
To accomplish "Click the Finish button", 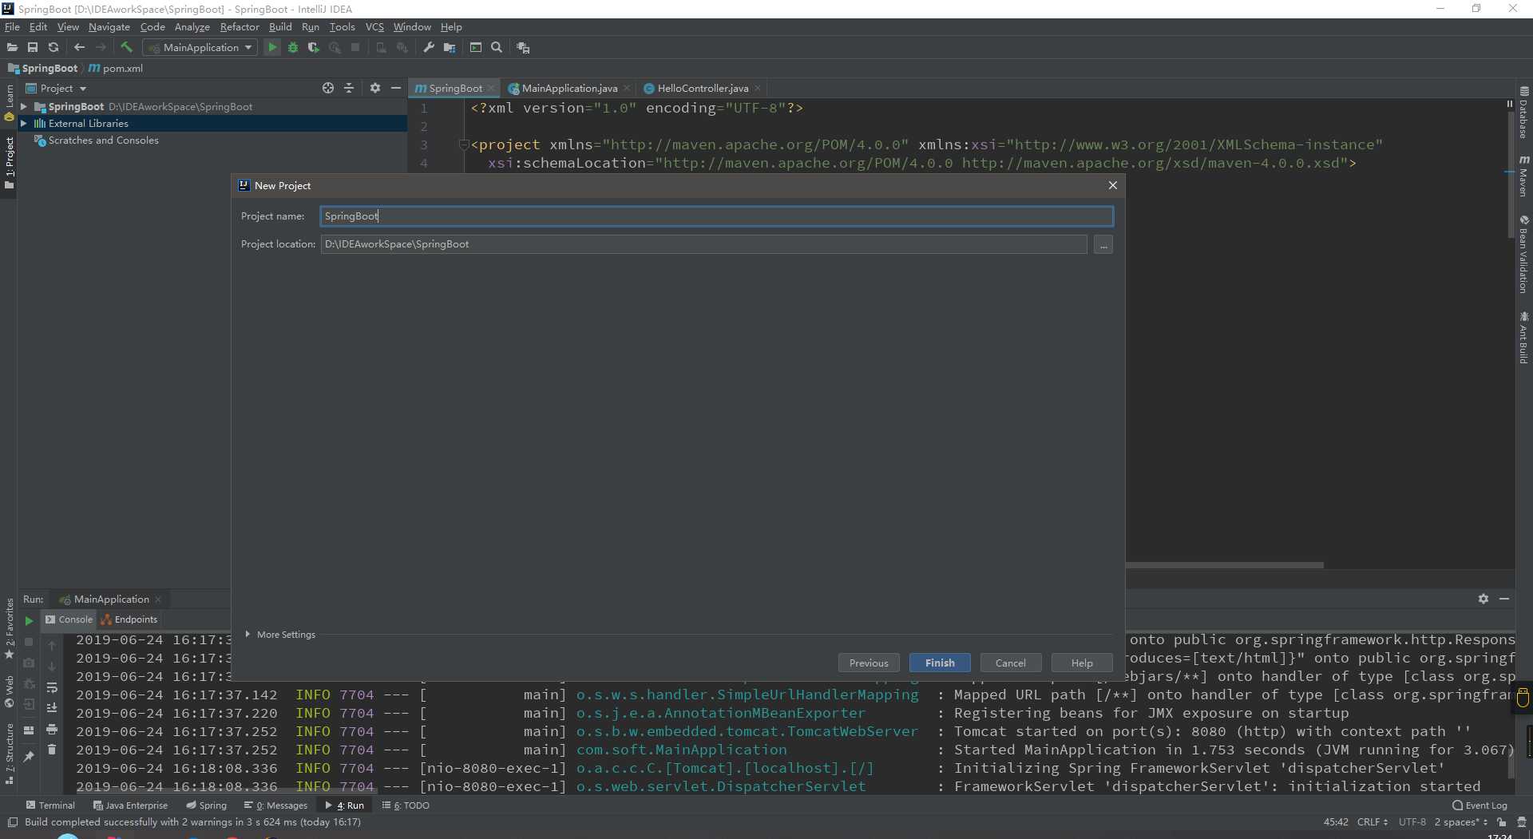I will point(940,663).
